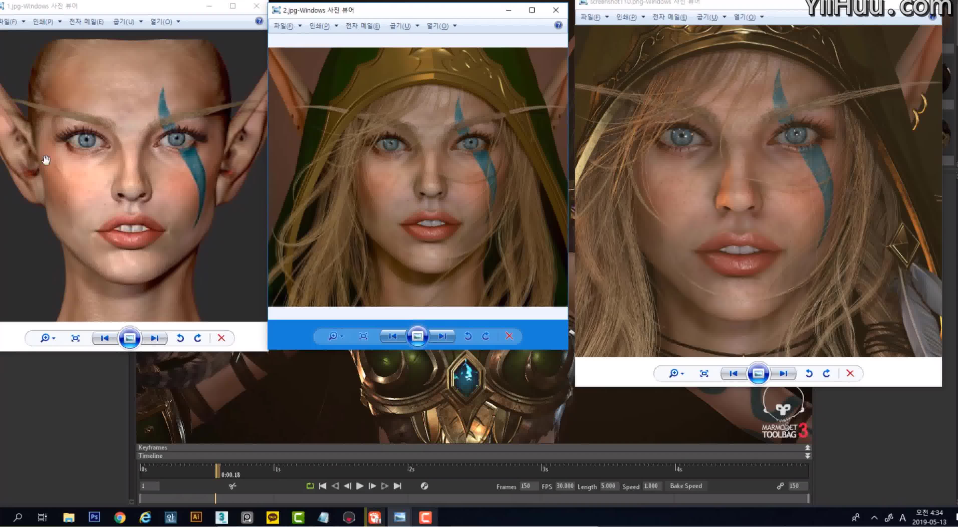Step back one frame in timeline
The image size is (958, 527).
point(347,486)
